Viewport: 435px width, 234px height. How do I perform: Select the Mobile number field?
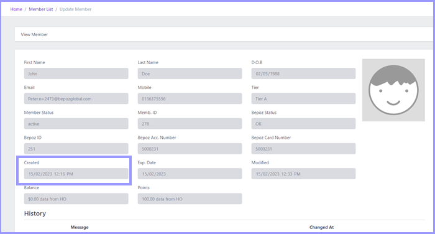coord(190,99)
